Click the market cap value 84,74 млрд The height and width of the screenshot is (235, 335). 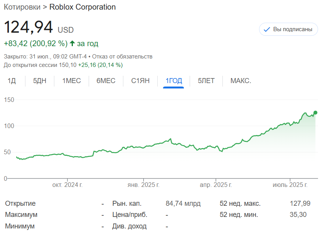coord(183,203)
